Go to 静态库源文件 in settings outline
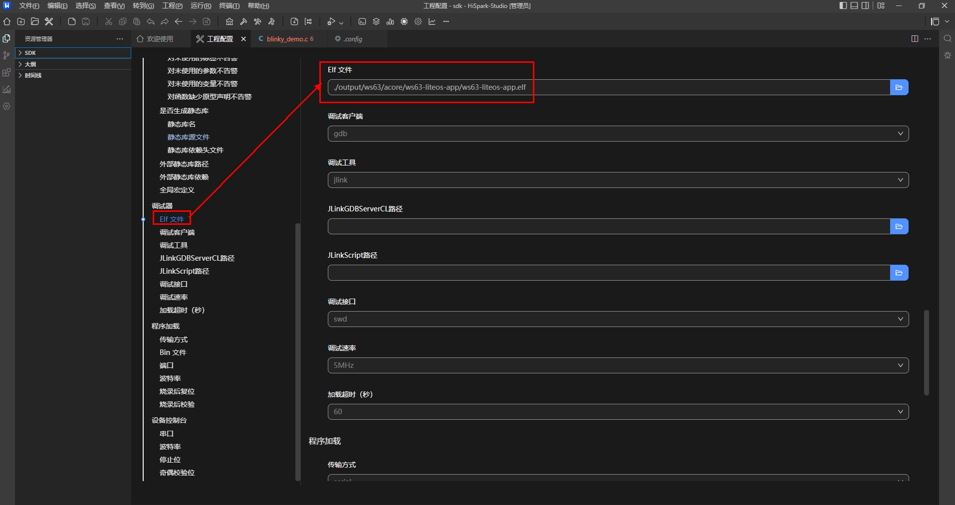Screen dimensions: 955x505 188,137
